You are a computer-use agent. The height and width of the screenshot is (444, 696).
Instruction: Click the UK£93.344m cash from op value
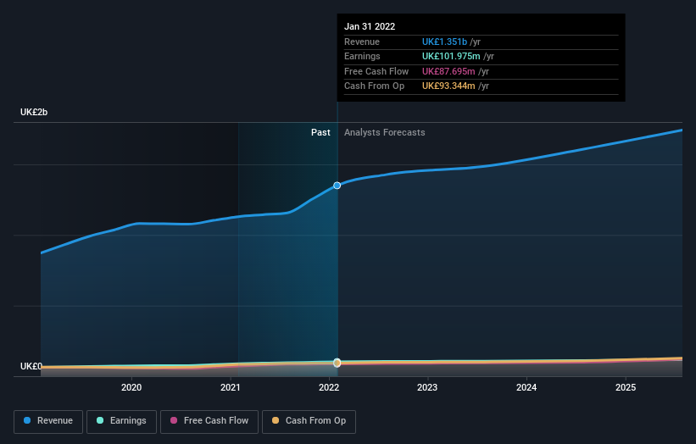[448, 86]
